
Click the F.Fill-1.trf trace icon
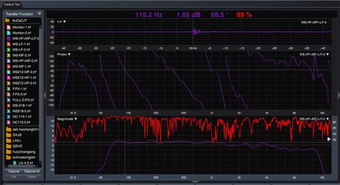(x=8, y=89)
